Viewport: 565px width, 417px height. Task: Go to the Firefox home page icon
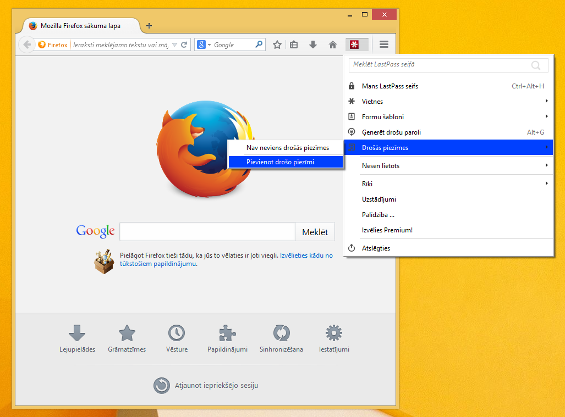(x=333, y=45)
